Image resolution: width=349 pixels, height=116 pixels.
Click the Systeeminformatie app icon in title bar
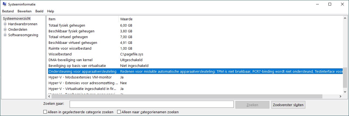(x=5, y=4)
